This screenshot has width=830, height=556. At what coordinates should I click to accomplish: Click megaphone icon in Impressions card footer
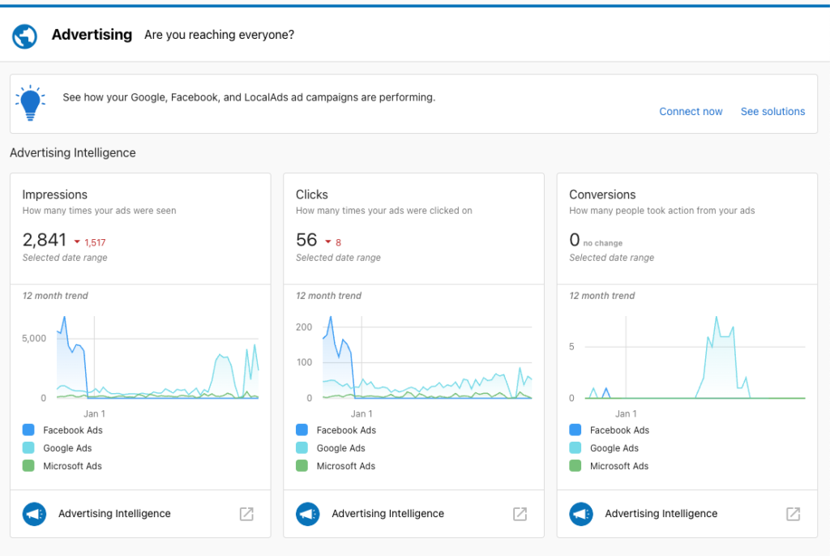[34, 514]
